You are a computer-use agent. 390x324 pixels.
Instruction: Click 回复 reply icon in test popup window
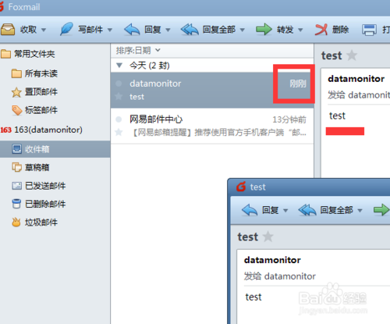click(x=250, y=210)
